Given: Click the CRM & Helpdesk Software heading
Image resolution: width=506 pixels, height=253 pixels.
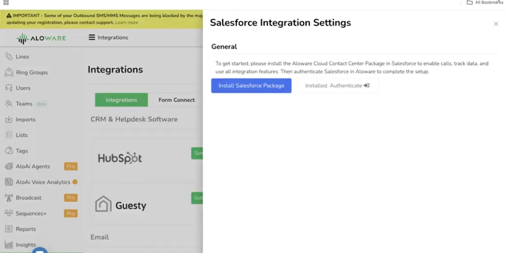Looking at the screenshot, I should click(134, 119).
